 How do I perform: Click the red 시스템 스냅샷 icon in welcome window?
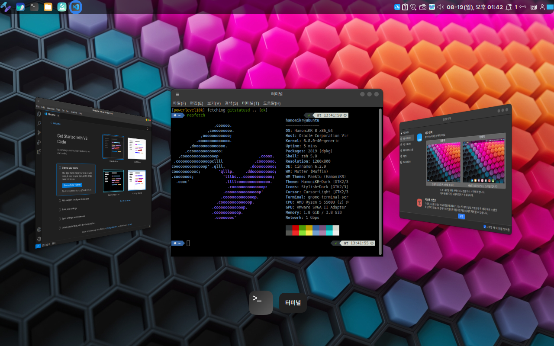click(x=419, y=202)
